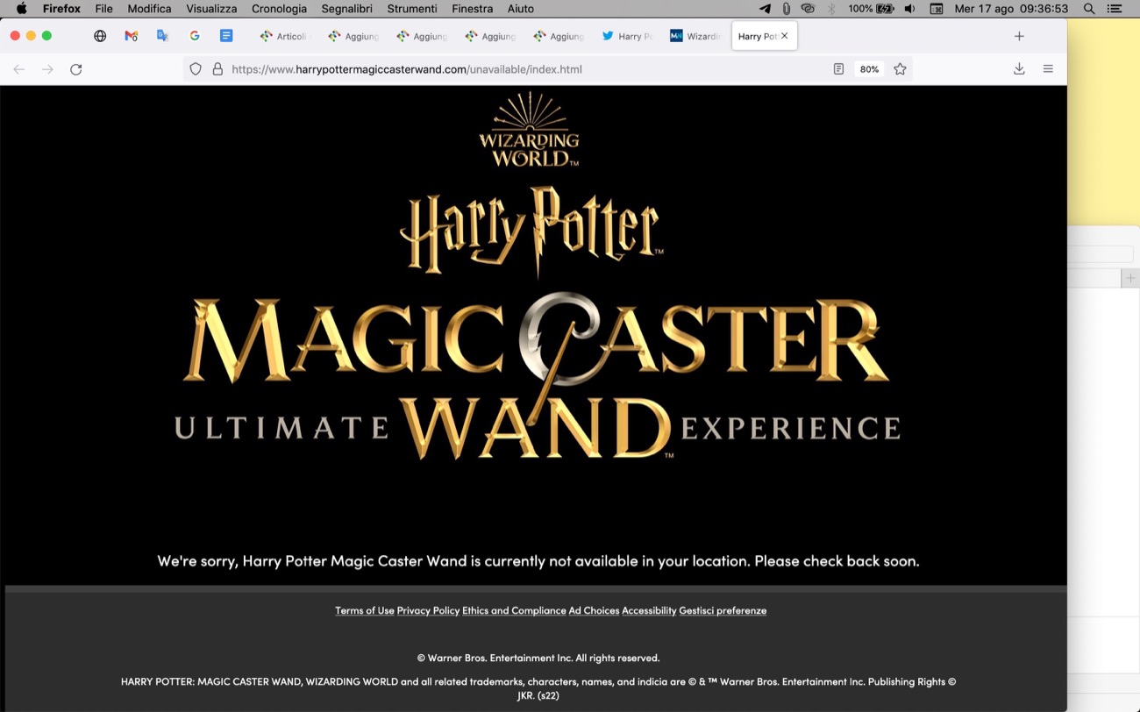Open the Strumenti menu

tap(411, 9)
